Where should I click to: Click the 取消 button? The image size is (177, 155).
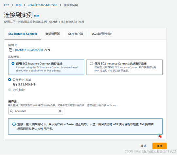point(144,146)
